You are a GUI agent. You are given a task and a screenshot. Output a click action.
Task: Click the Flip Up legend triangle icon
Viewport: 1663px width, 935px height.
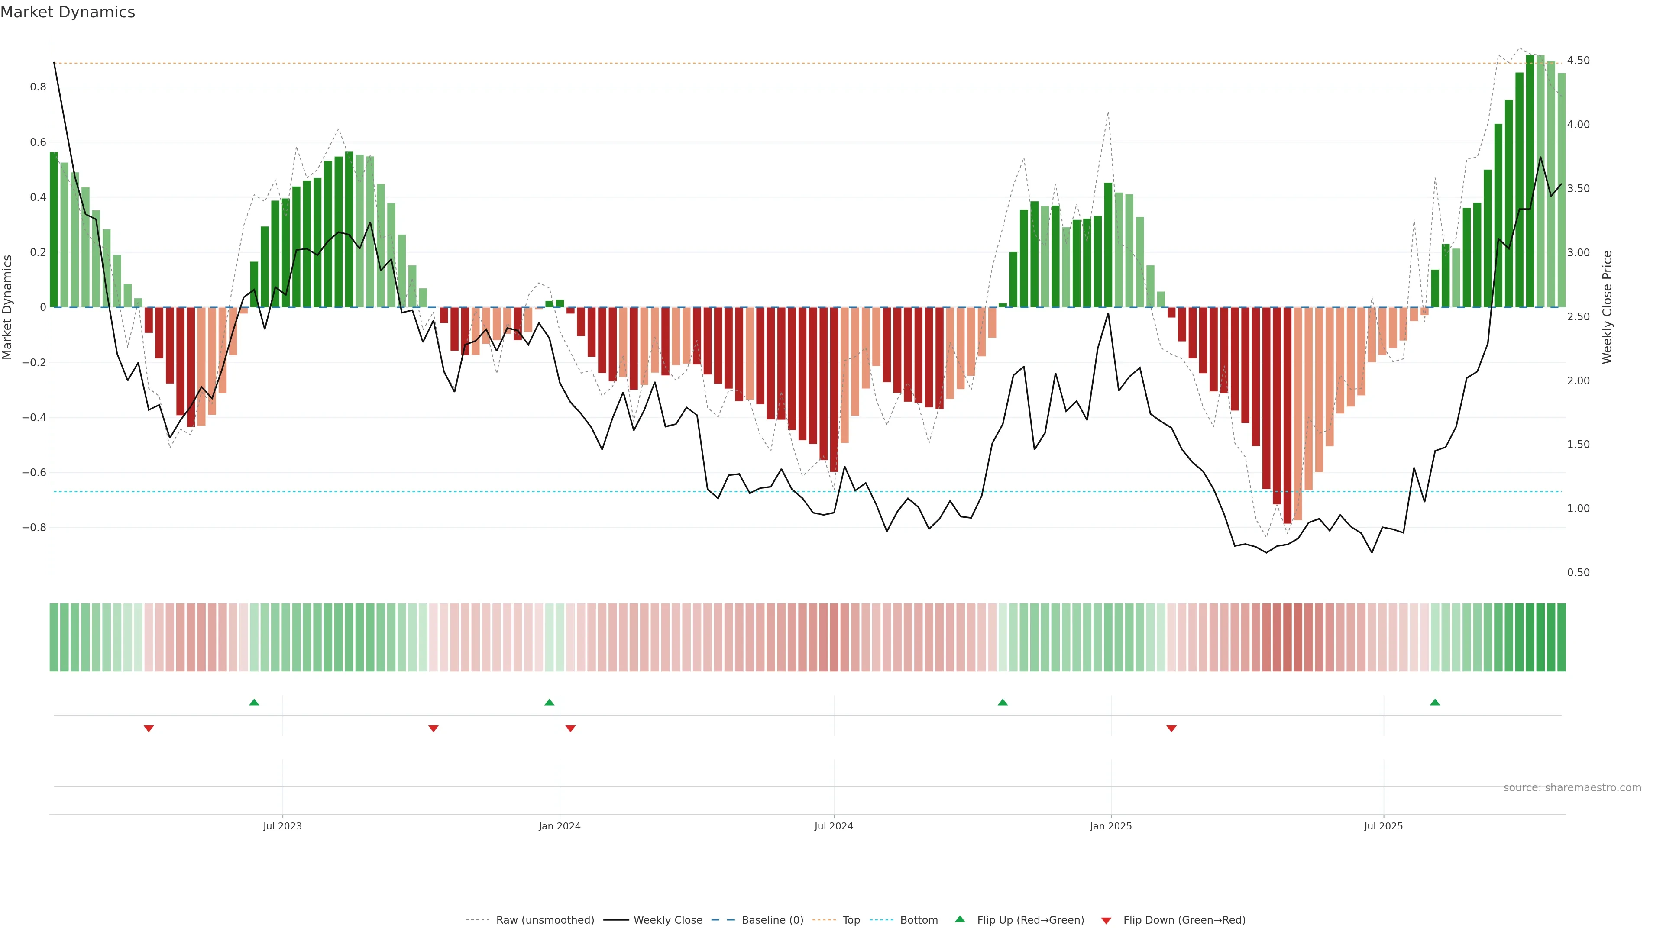(959, 919)
